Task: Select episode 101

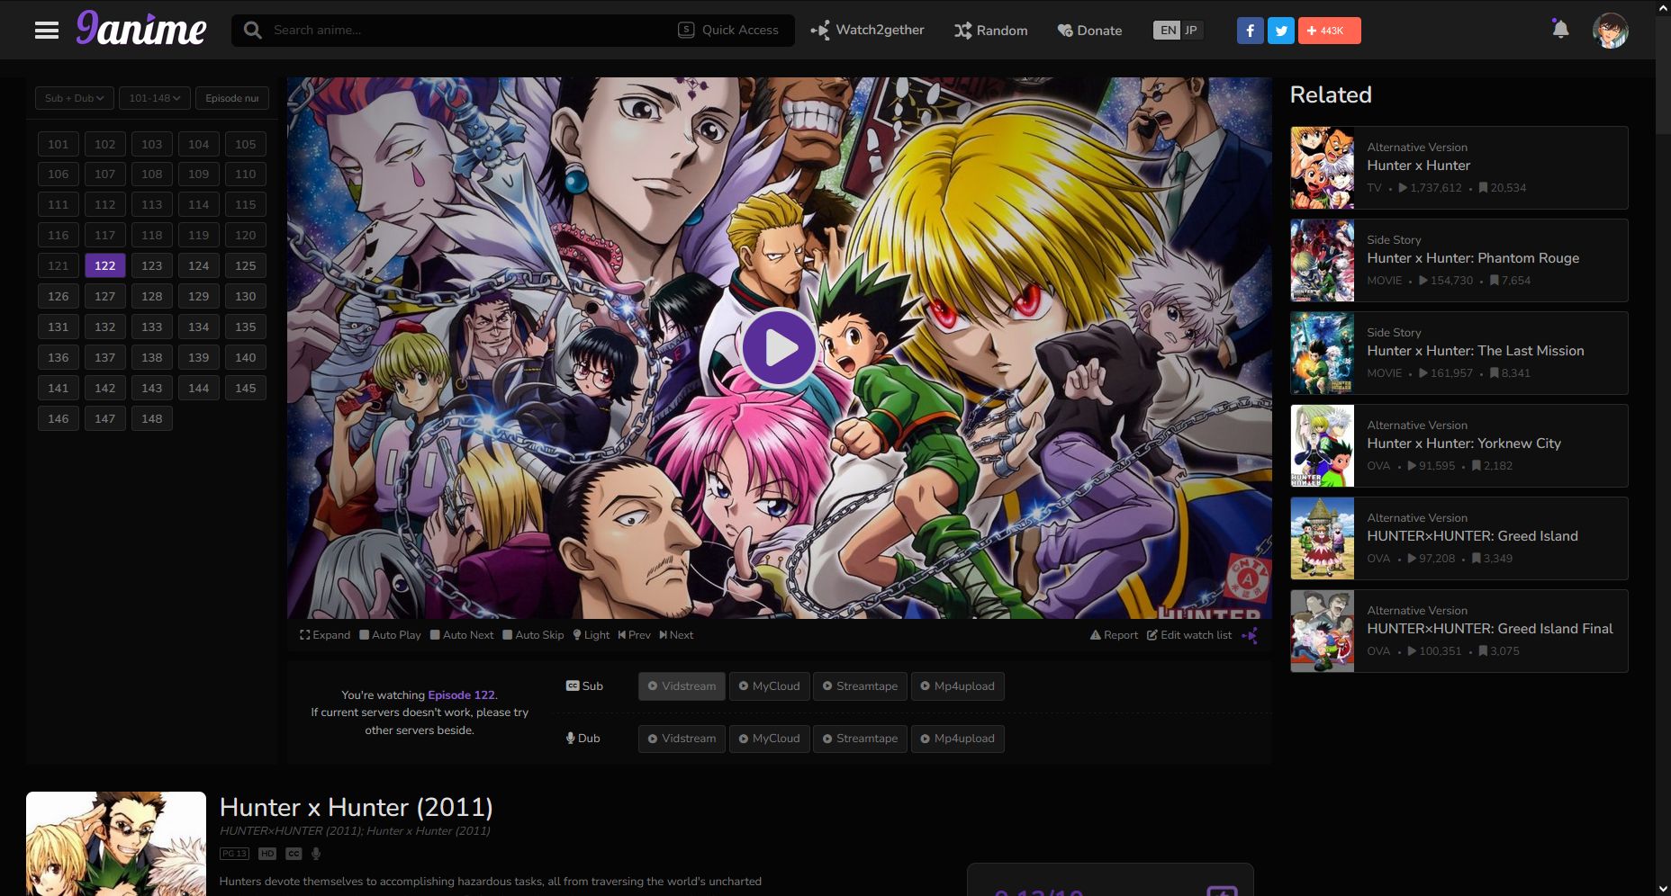Action: tap(59, 144)
